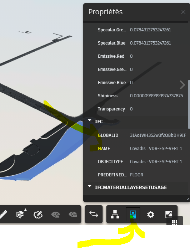Open viewer Settings gear
The width and height of the screenshot is (190, 248).
[151, 215]
